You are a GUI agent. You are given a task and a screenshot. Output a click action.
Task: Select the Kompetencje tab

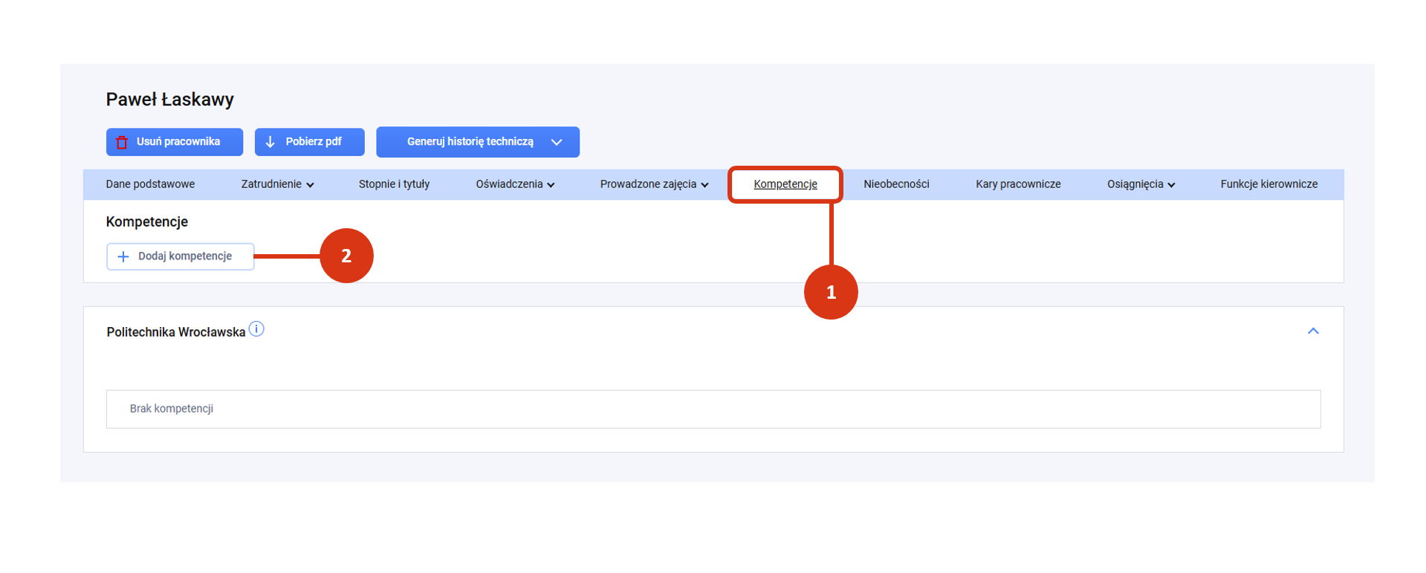pos(785,184)
